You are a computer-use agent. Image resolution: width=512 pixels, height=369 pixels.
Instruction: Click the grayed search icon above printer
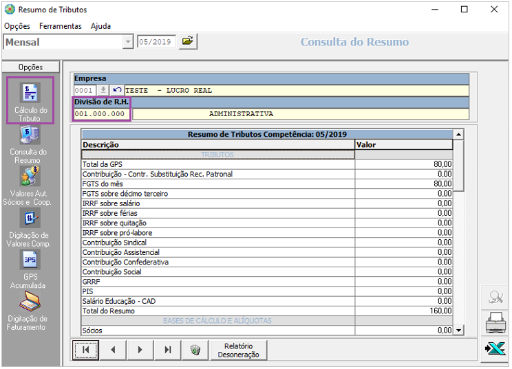click(495, 297)
